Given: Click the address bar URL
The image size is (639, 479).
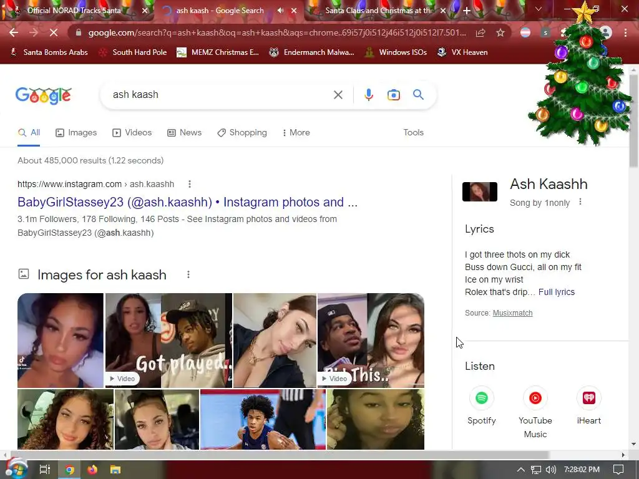Looking at the screenshot, I should click(277, 32).
